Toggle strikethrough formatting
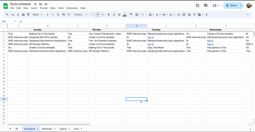255x132 pixels. (119, 14)
